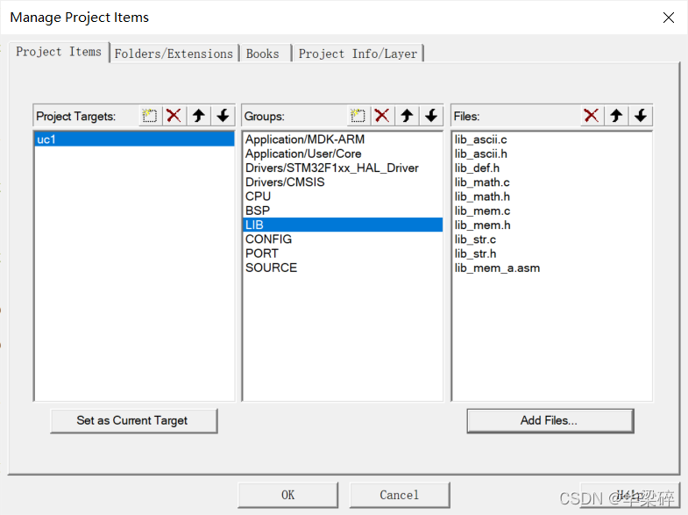Select the SOURCE group
Image resolution: width=688 pixels, height=515 pixels.
pos(342,268)
